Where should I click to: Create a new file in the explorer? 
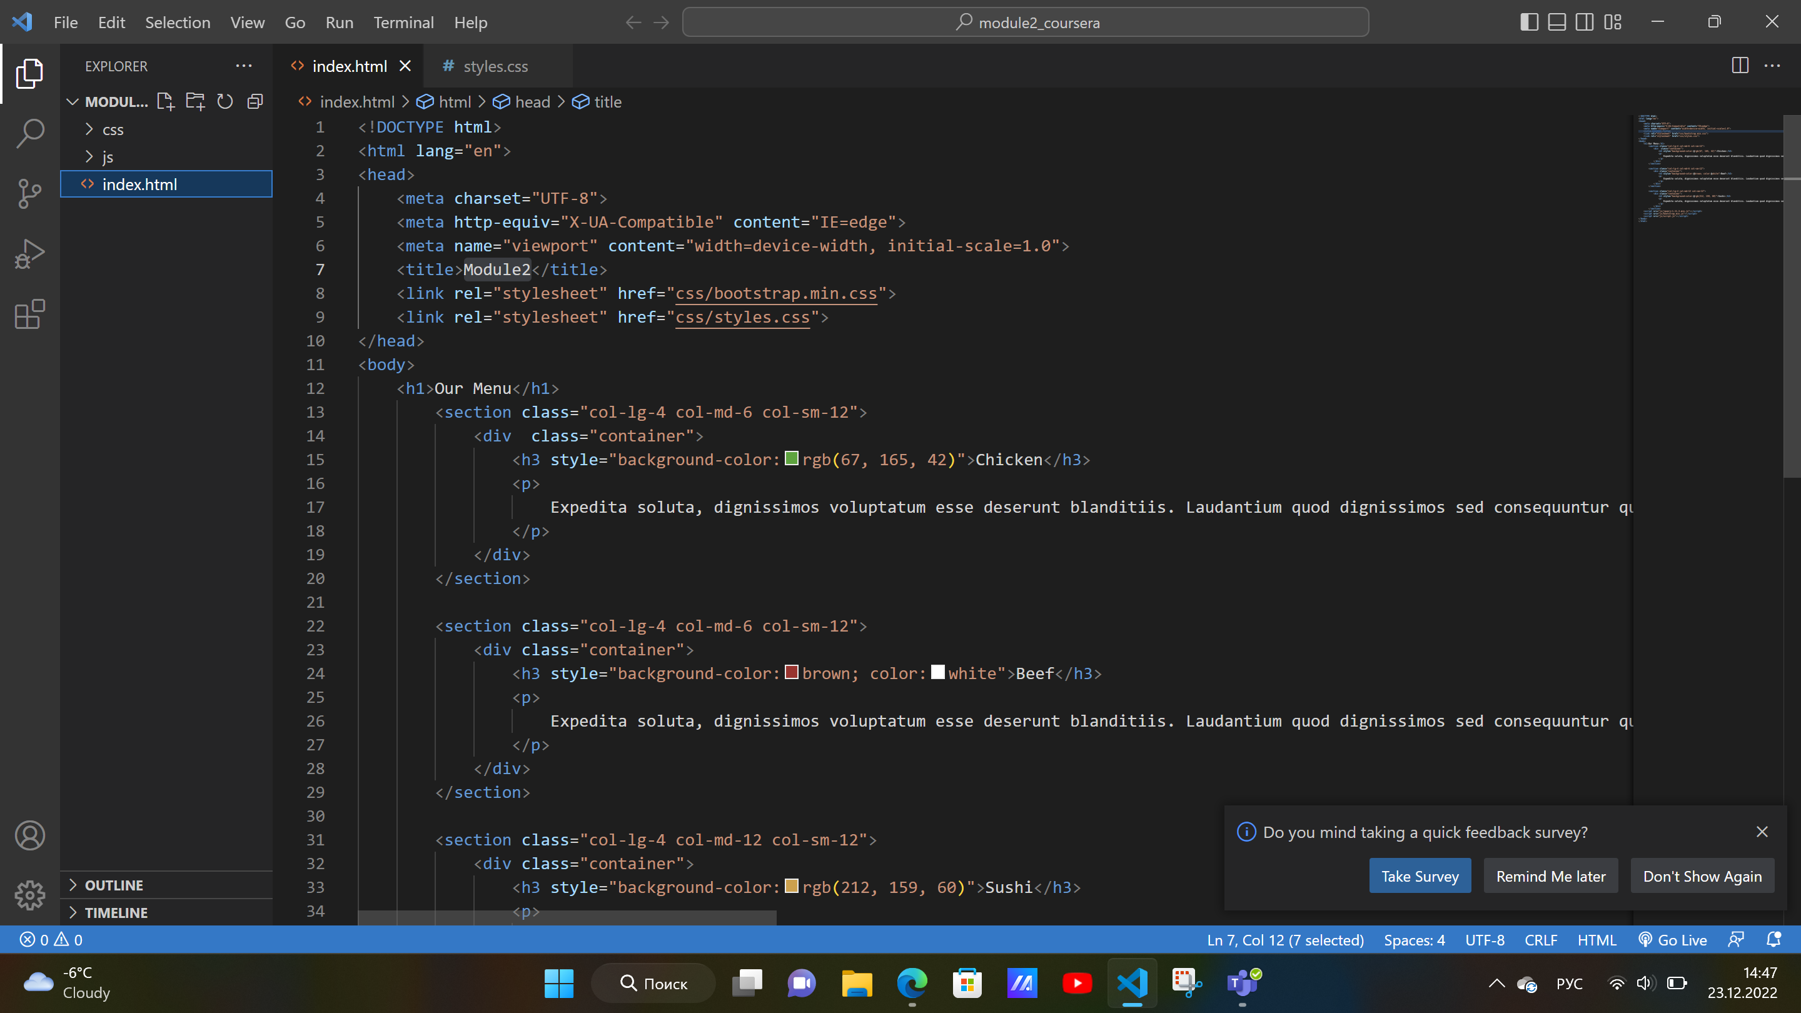click(x=165, y=101)
